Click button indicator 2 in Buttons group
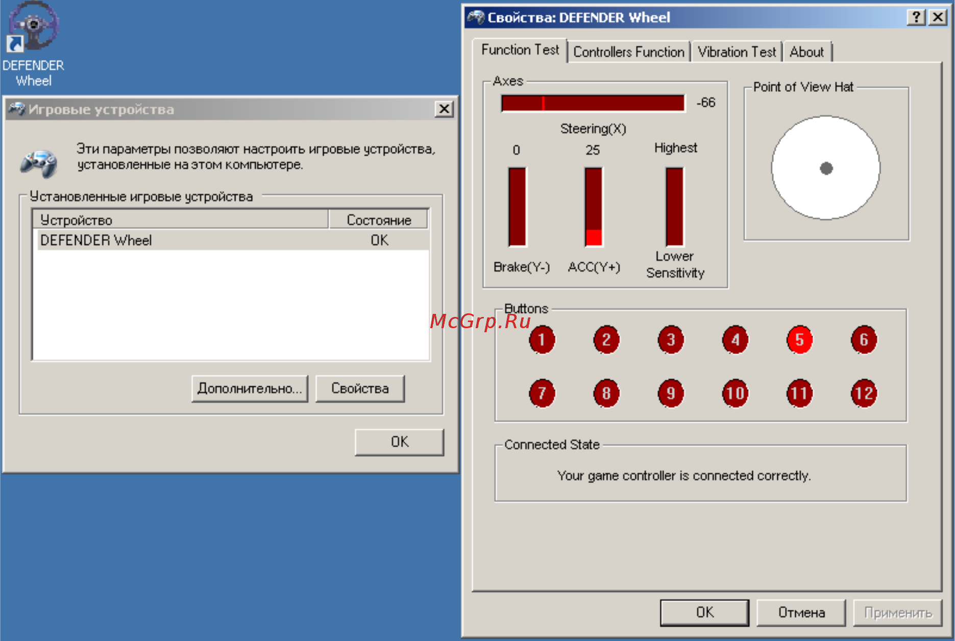 pos(606,340)
